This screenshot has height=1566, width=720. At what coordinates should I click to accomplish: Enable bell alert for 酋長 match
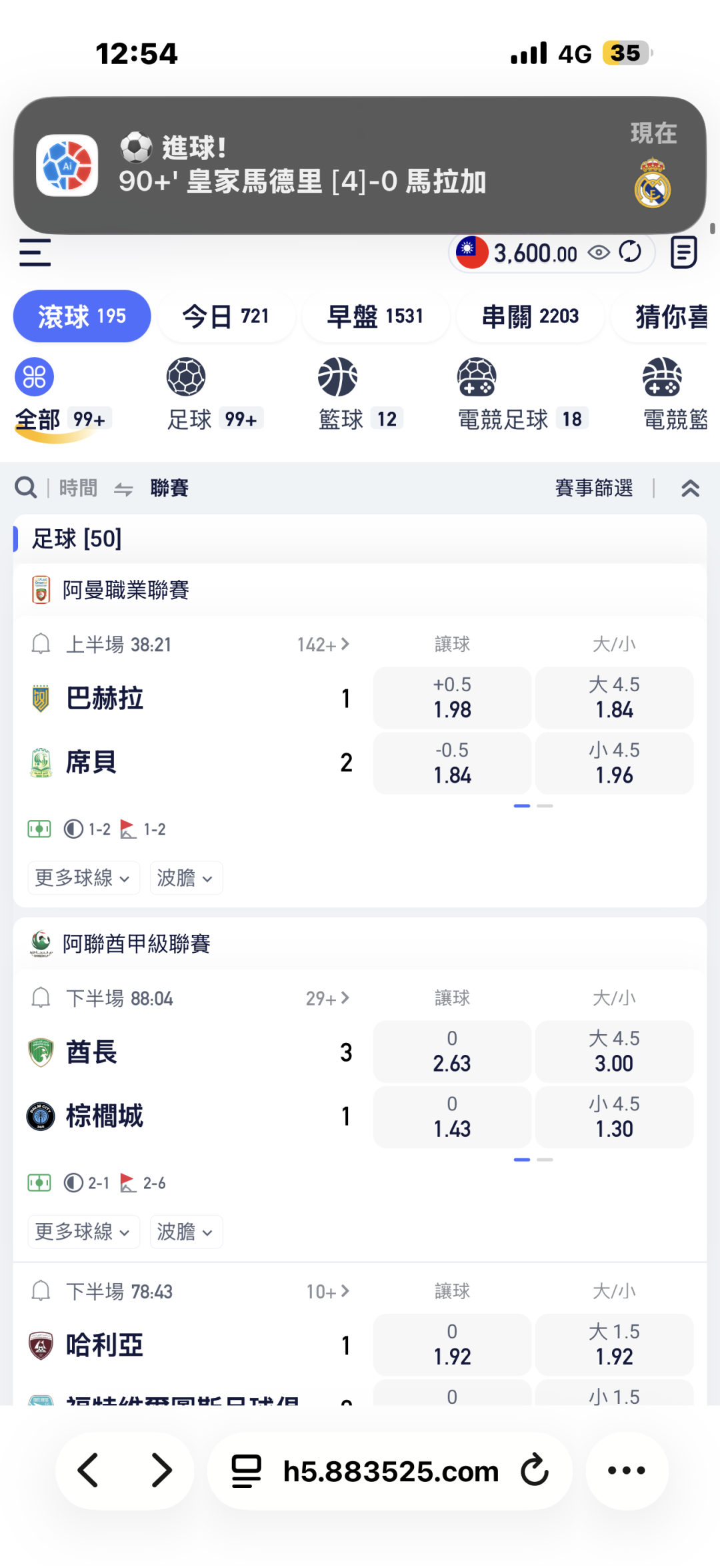coord(41,998)
